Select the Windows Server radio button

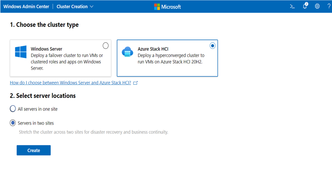(106, 46)
